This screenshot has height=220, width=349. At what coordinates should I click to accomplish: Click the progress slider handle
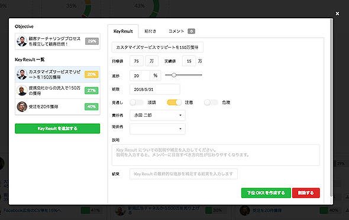(174, 75)
